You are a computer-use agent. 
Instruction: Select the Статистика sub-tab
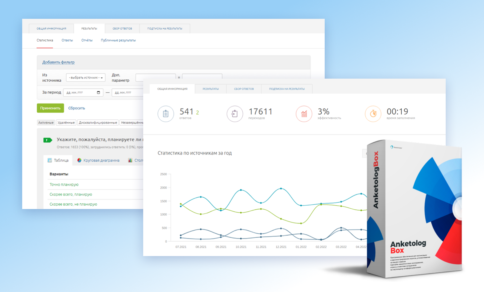click(45, 40)
